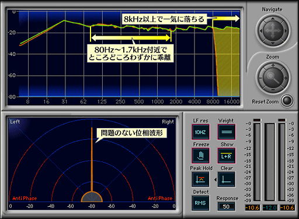Click the small arrow beside Clear
Viewport: 299px width, 219px height.
(x=215, y=180)
